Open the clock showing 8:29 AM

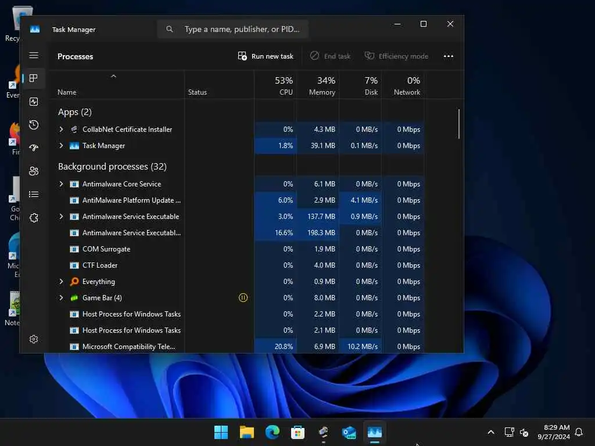click(554, 432)
